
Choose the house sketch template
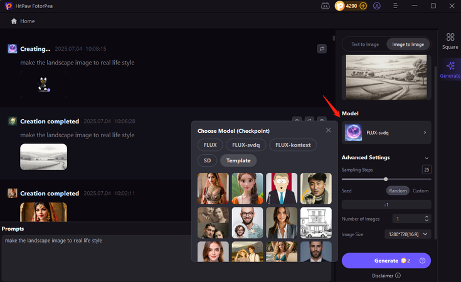click(x=316, y=222)
